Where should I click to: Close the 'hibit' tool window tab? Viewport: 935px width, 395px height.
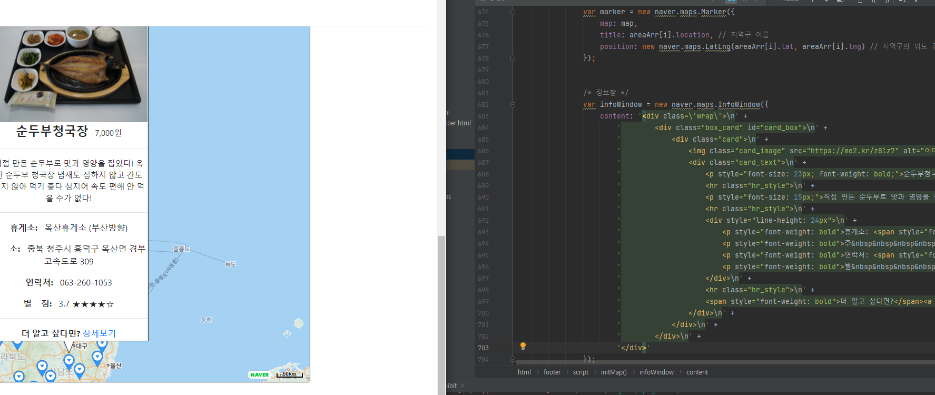click(x=462, y=386)
